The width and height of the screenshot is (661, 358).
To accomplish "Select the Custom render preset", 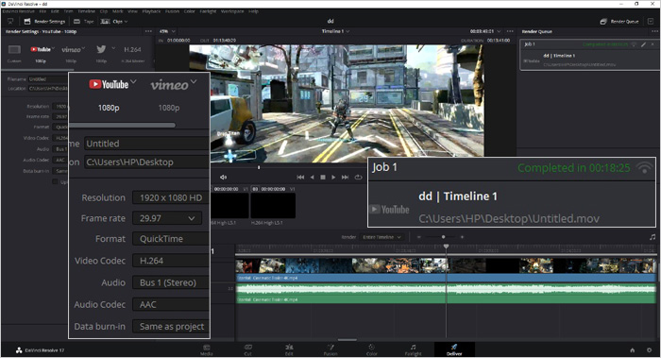I will [x=14, y=53].
